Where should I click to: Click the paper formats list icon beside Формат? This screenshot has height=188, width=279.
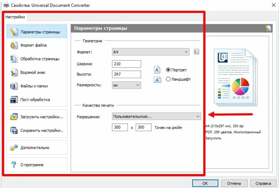coord(197,52)
